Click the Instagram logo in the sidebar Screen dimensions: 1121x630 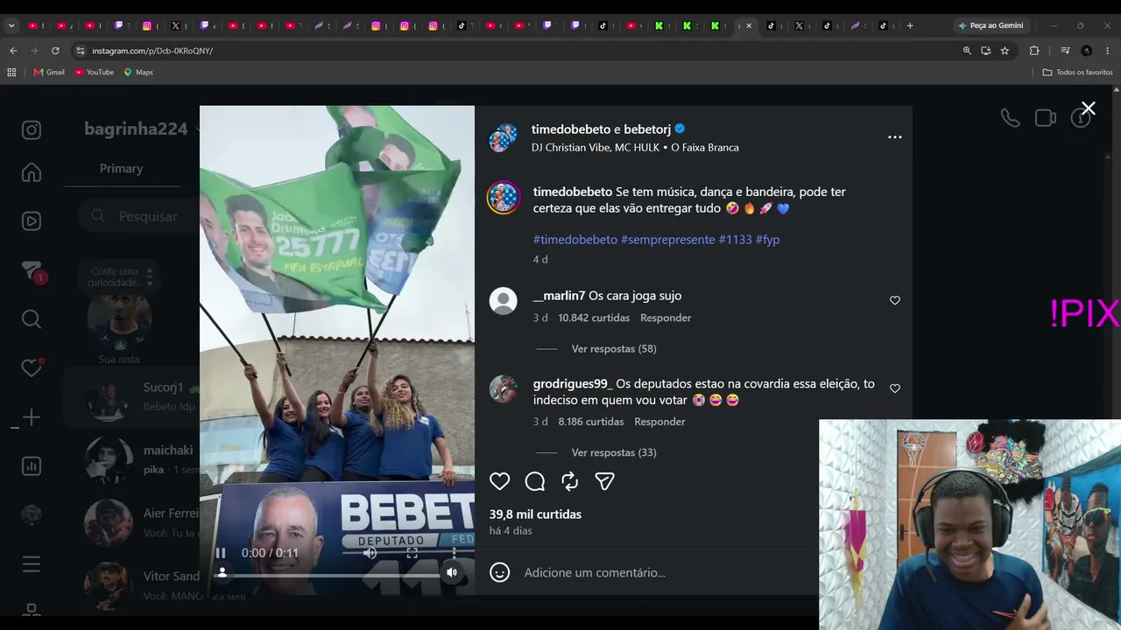[x=32, y=130]
